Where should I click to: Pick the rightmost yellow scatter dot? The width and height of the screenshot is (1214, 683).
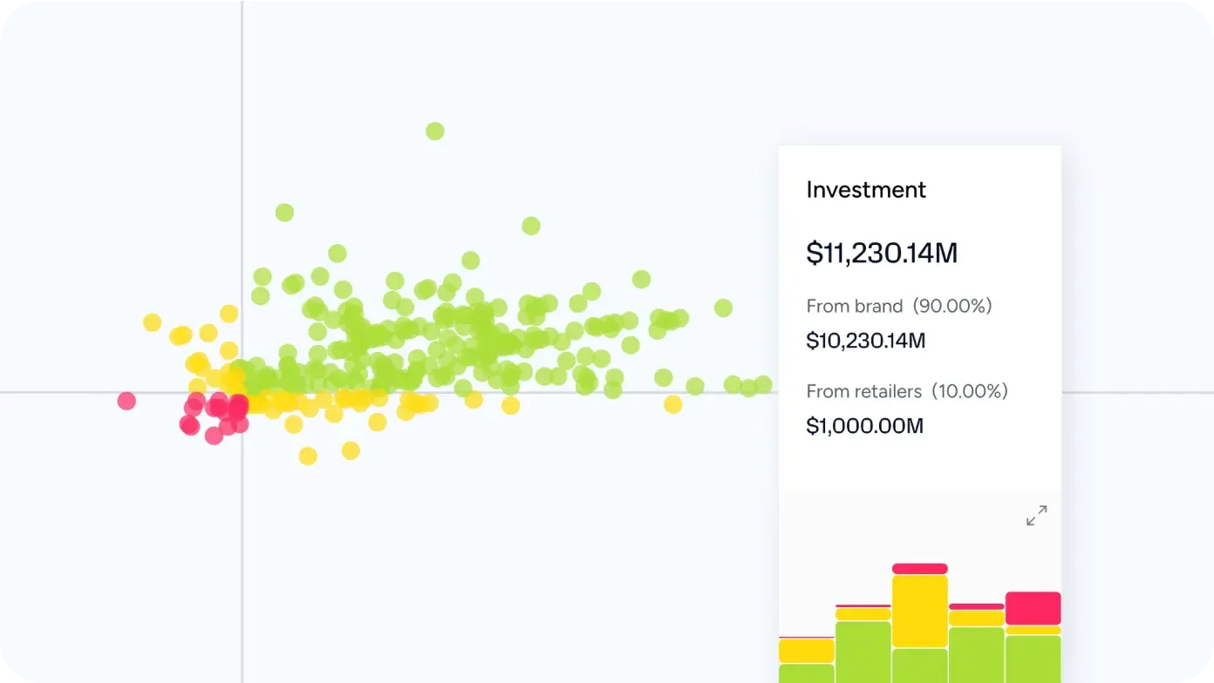[672, 404]
